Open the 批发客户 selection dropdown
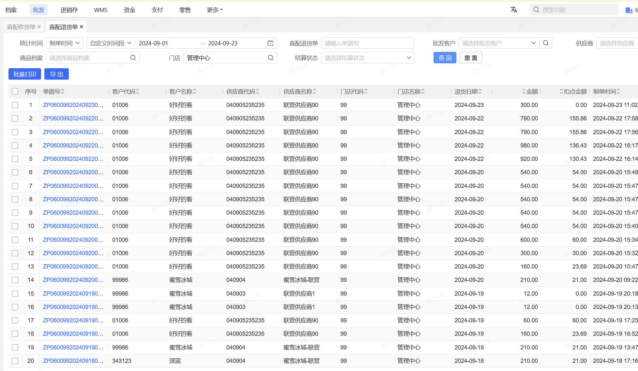The width and height of the screenshot is (638, 371). pos(498,43)
